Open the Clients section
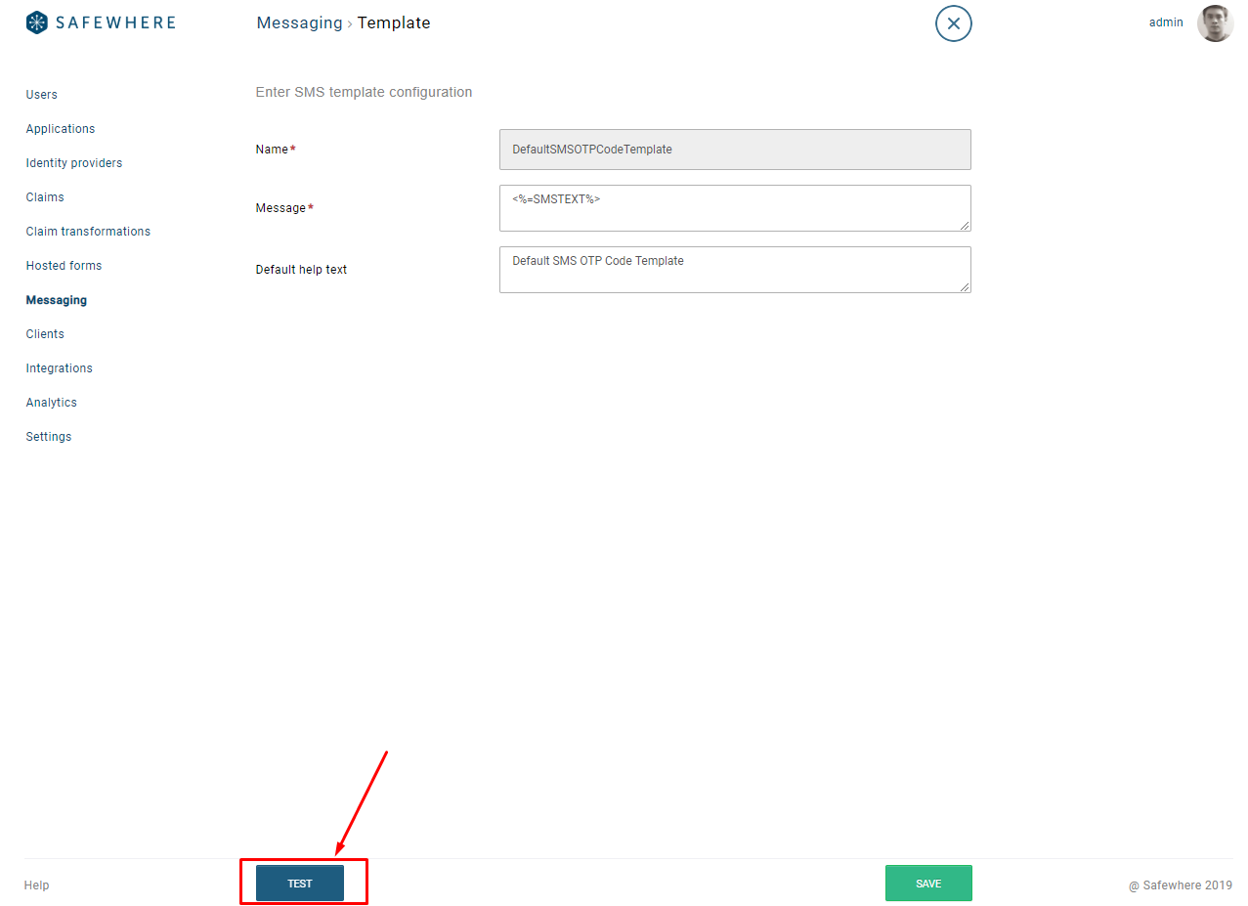Image resolution: width=1248 pixels, height=906 pixels. [x=44, y=333]
